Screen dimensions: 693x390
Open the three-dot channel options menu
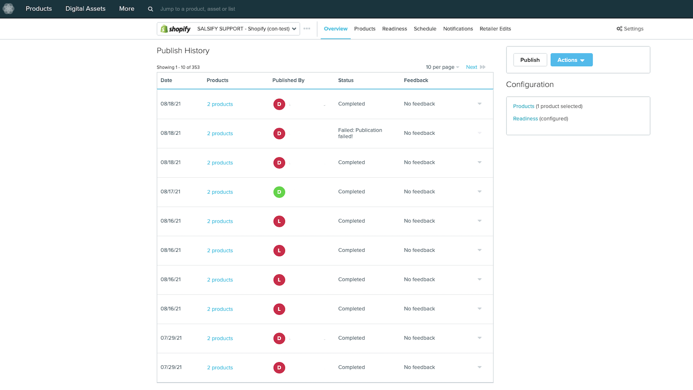307,29
